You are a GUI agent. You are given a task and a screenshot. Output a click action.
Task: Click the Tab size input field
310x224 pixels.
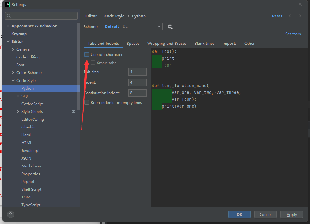click(x=137, y=72)
